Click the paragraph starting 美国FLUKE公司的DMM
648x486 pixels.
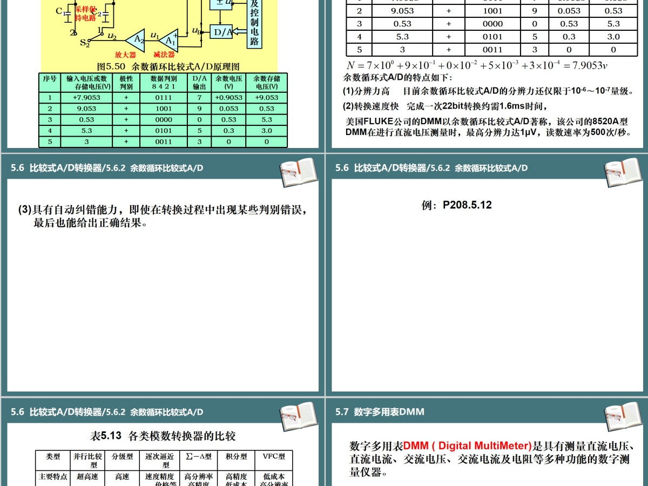[488, 126]
